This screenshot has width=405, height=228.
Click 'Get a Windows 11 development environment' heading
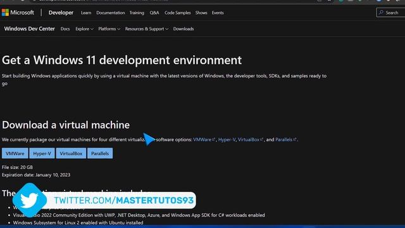(121, 60)
